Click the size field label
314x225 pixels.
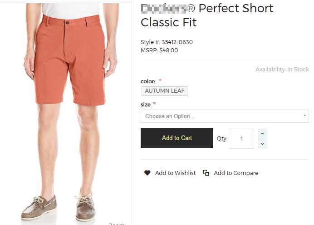pyautogui.click(x=146, y=105)
